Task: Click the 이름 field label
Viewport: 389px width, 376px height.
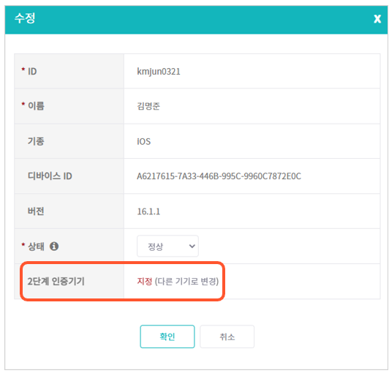Action: (37, 106)
